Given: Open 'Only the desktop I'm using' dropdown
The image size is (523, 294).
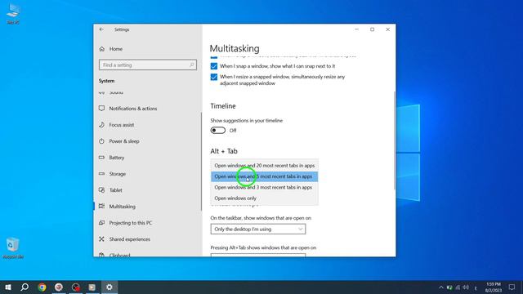Looking at the screenshot, I should click(258, 229).
